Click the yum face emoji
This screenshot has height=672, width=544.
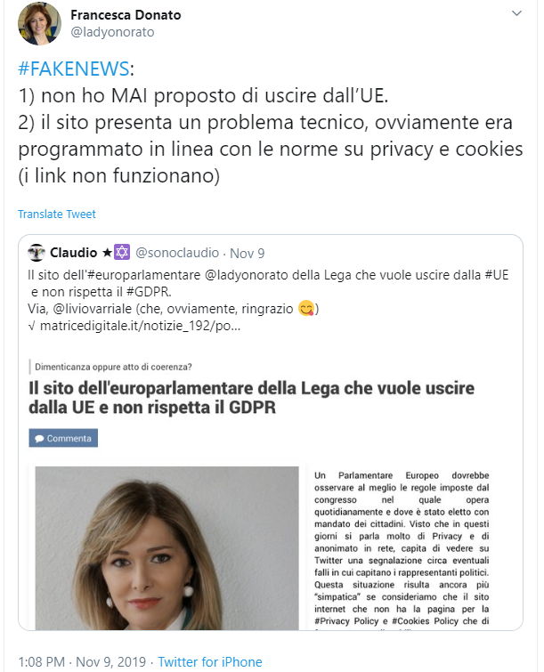(306, 309)
